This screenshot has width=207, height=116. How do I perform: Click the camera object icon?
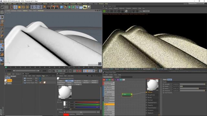[x=85, y=7]
